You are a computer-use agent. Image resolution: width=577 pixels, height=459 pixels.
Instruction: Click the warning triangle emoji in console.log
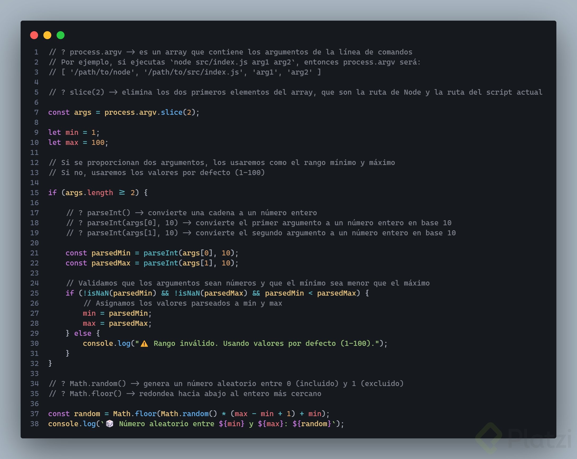144,344
